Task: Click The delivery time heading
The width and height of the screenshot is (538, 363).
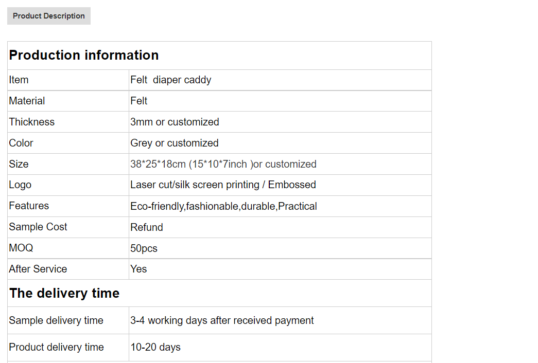Action: 64,294
